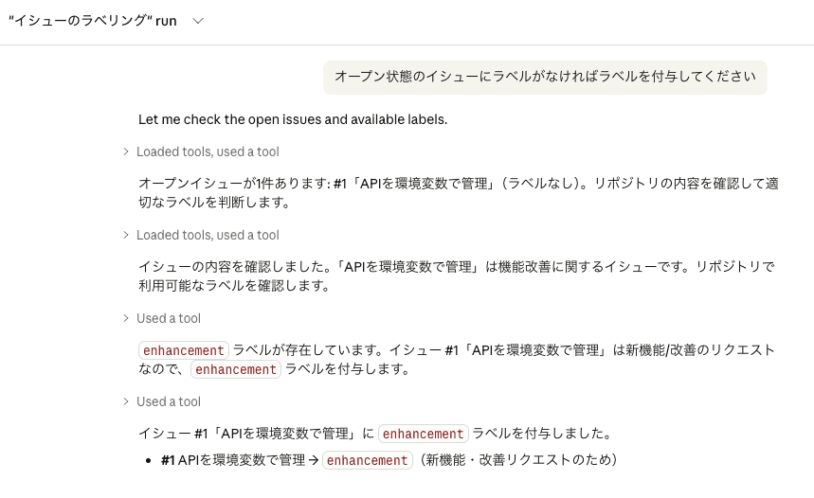Click the "オープンイシューが1件あります" paragraph

(458, 192)
